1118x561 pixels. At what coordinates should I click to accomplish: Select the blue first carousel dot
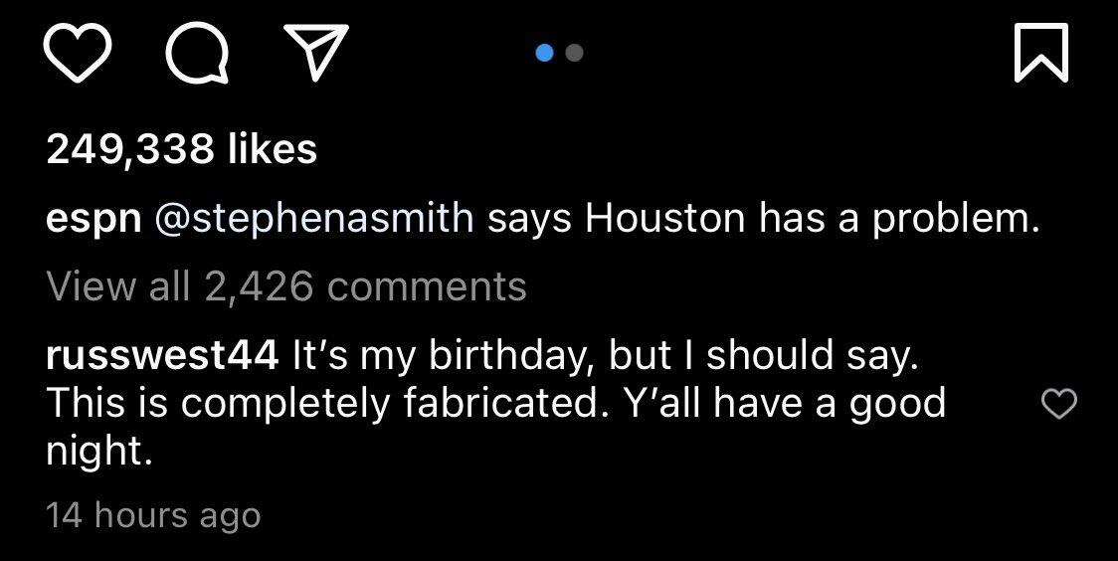544,53
